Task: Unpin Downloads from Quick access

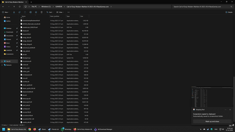Action: point(17,32)
